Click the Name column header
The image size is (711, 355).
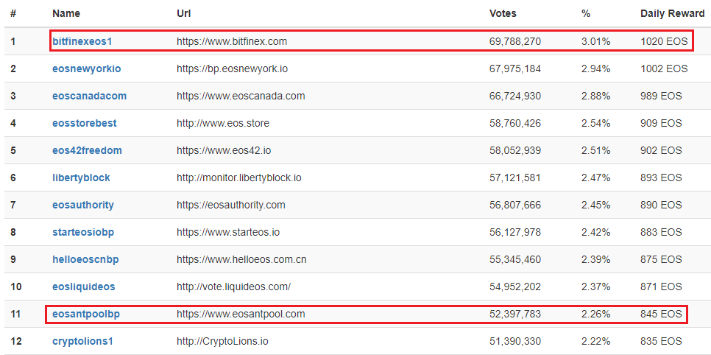click(x=66, y=13)
